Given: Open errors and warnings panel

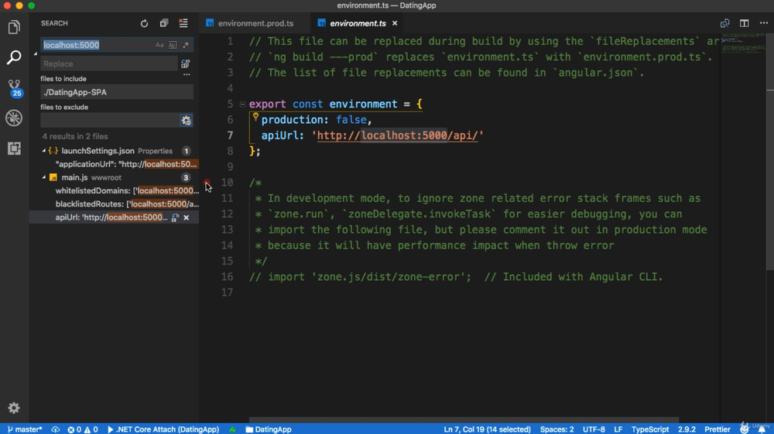Looking at the screenshot, I should (x=83, y=429).
